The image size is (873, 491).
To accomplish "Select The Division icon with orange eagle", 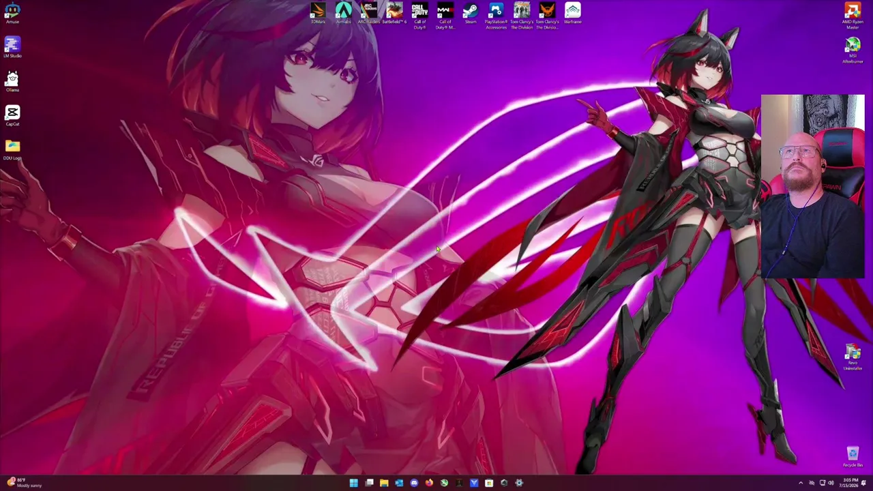I will click(547, 15).
